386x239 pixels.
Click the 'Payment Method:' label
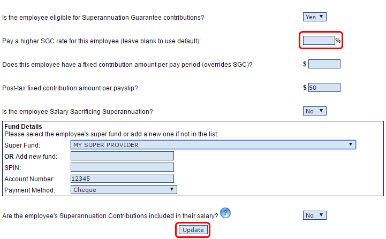pyautogui.click(x=30, y=190)
